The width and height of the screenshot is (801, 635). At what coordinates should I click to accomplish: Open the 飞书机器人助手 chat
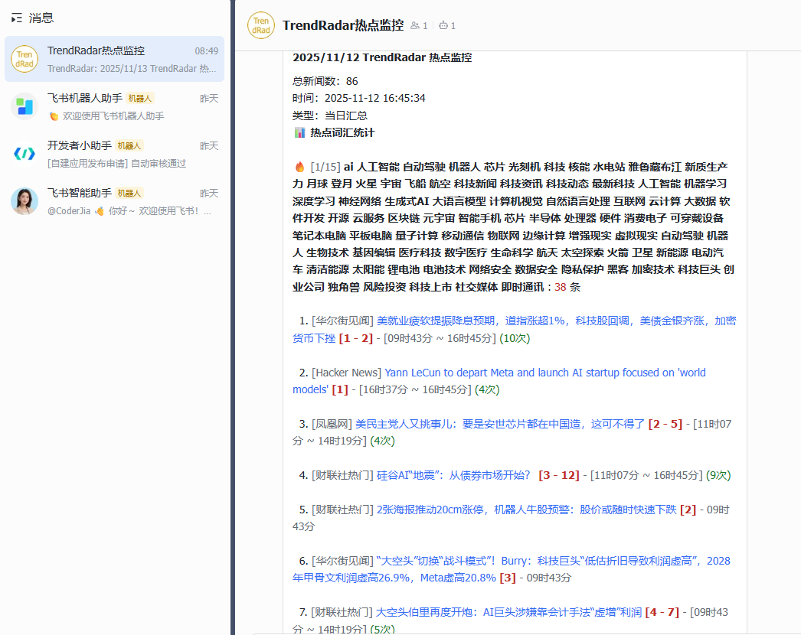pos(115,106)
